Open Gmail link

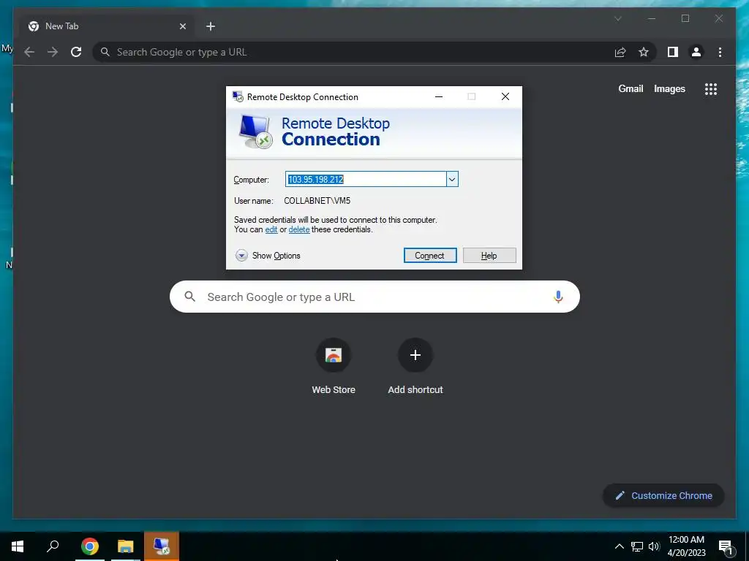click(631, 88)
